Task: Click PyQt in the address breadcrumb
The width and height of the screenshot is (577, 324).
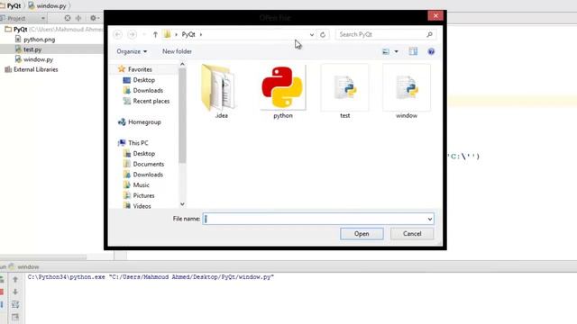Action: coord(188,34)
